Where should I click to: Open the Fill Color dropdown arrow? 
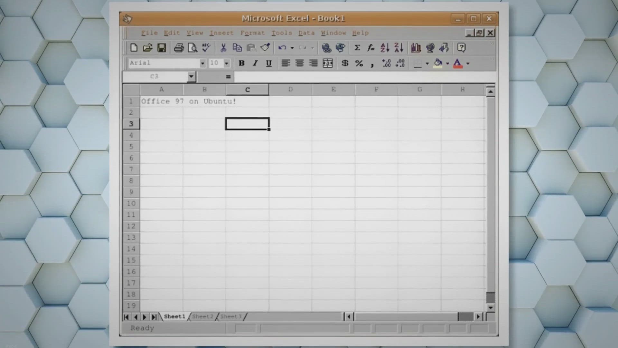coord(447,63)
